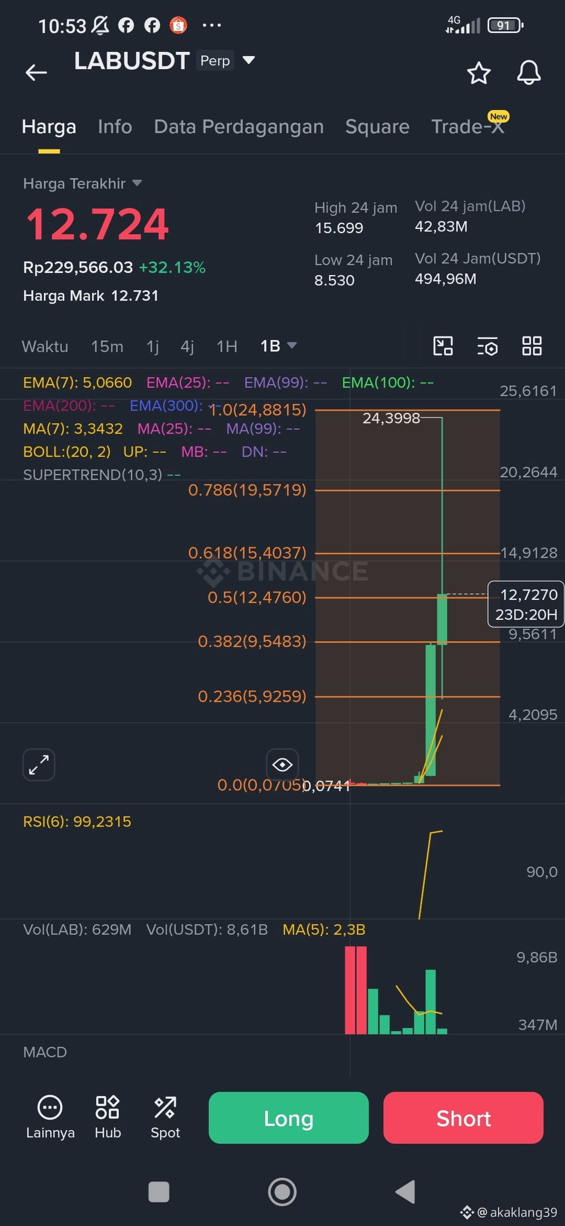Image resolution: width=565 pixels, height=1226 pixels.
Task: Select the 1j timeframe
Action: (x=153, y=346)
